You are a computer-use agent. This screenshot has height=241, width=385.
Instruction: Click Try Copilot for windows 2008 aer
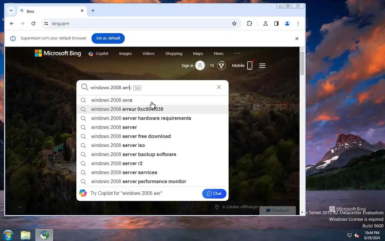click(x=126, y=193)
